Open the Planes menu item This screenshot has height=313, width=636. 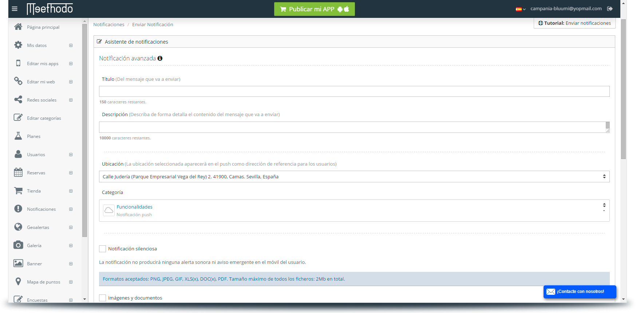(33, 136)
